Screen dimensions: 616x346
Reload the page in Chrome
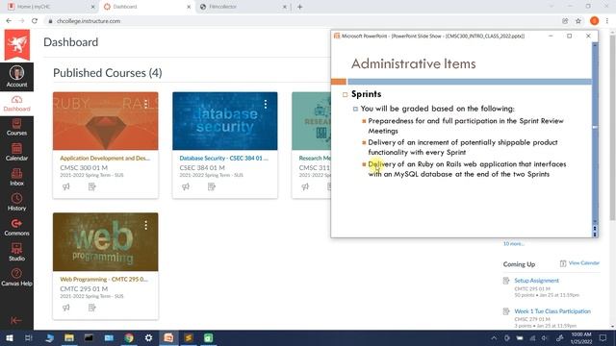coord(35,21)
